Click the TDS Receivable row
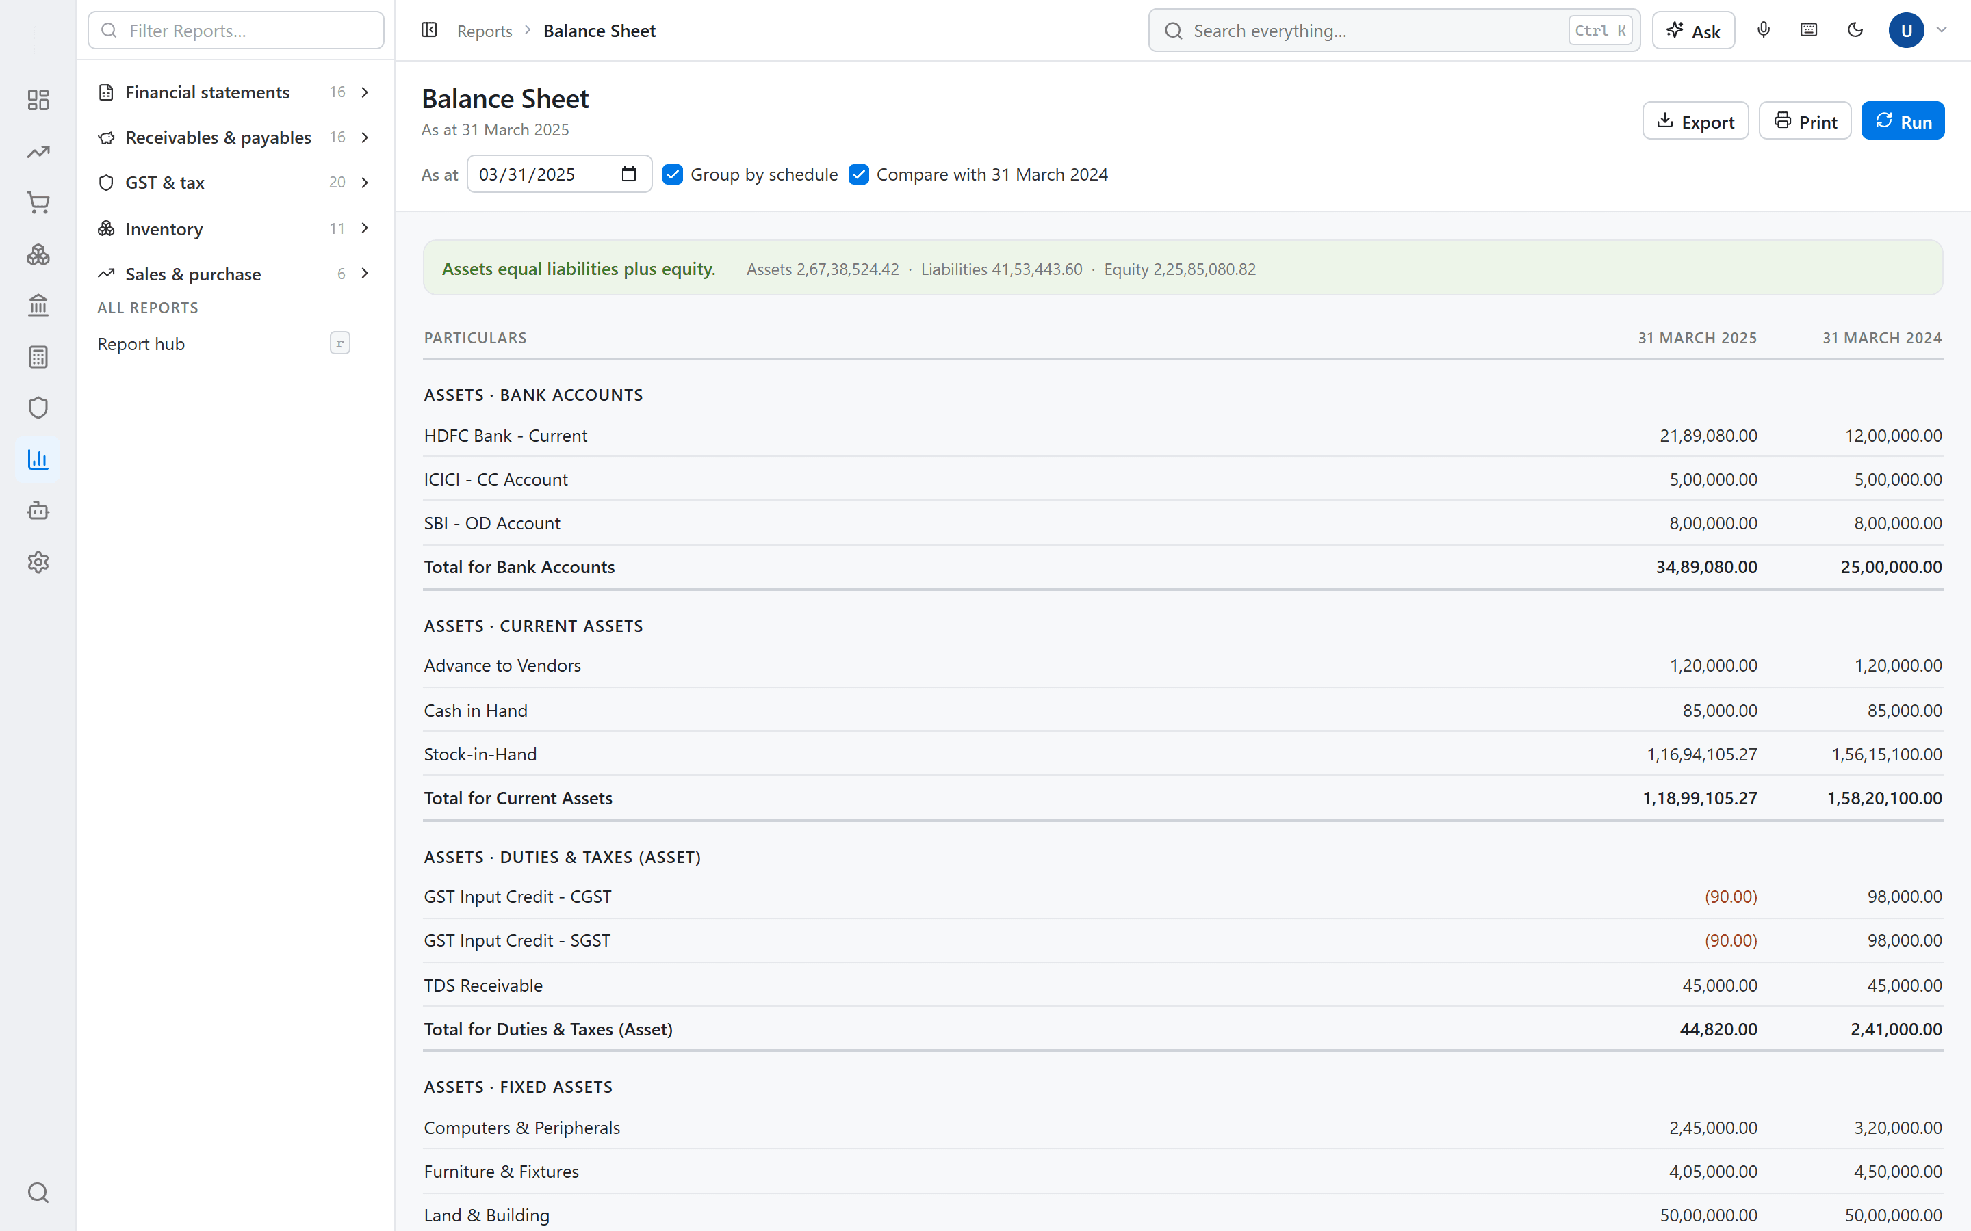Screen dimensions: 1971x1231 pyautogui.click(x=1183, y=986)
